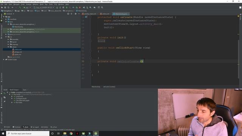Expand the manifests folder node
The height and width of the screenshot is (136, 242).
click(6, 19)
